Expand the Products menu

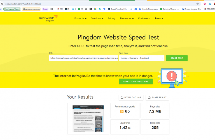click(x=80, y=18)
